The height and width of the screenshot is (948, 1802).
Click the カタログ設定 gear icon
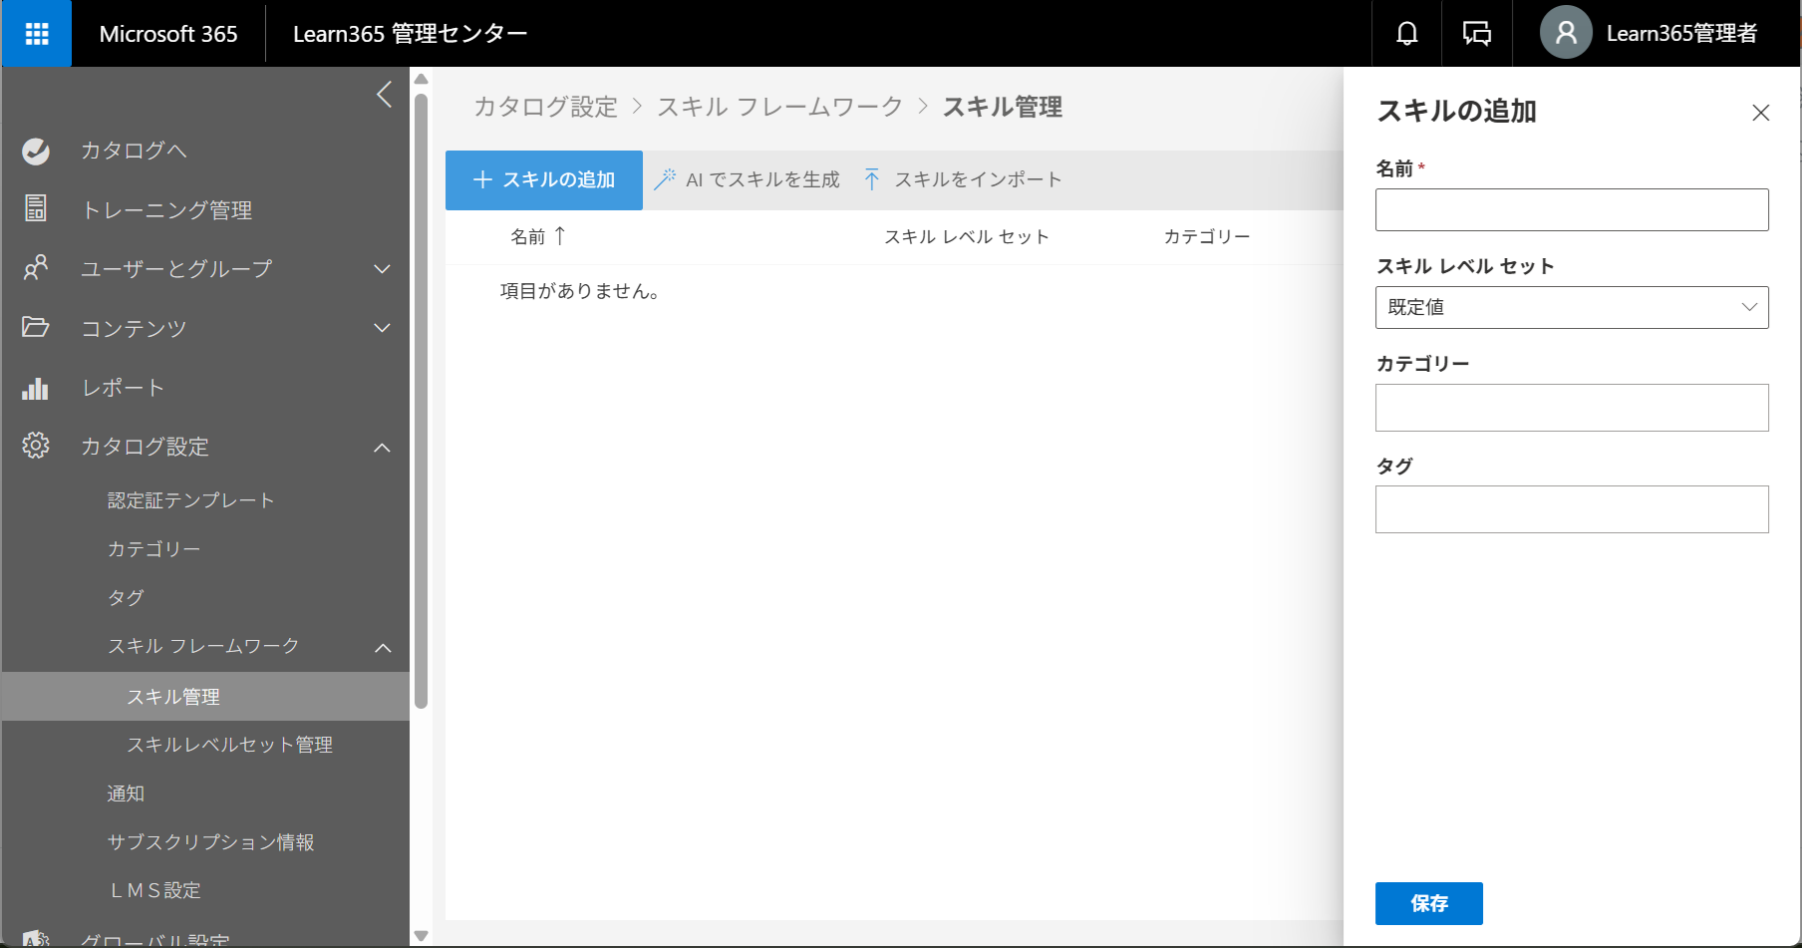(36, 446)
